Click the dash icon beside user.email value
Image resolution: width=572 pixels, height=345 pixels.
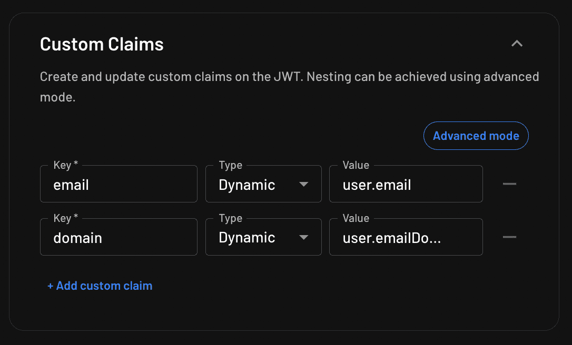point(509,184)
